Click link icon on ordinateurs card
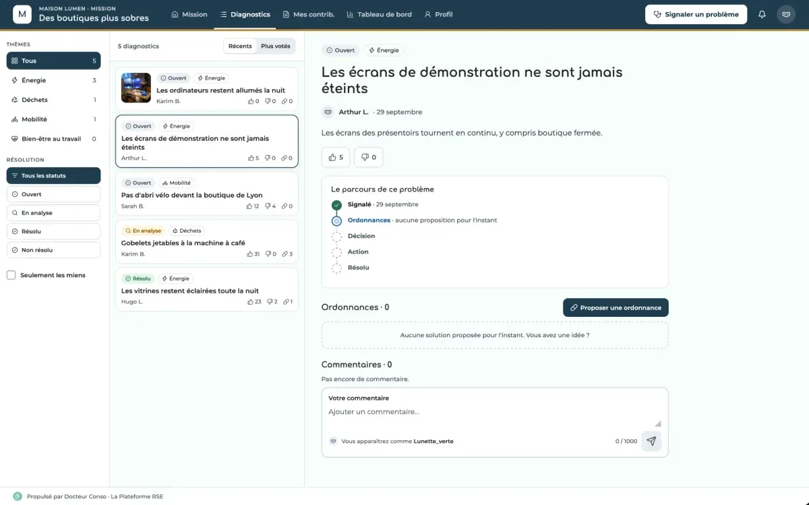Image resolution: width=809 pixels, height=505 pixels. coord(284,101)
